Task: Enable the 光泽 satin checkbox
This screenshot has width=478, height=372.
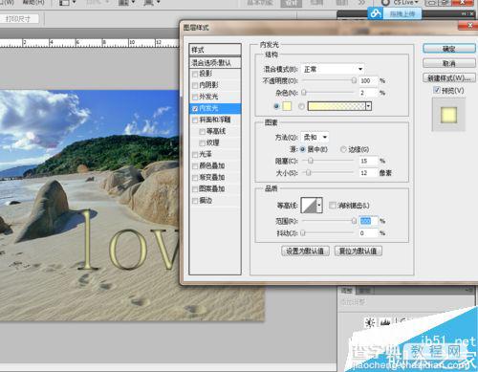Action: [x=195, y=155]
